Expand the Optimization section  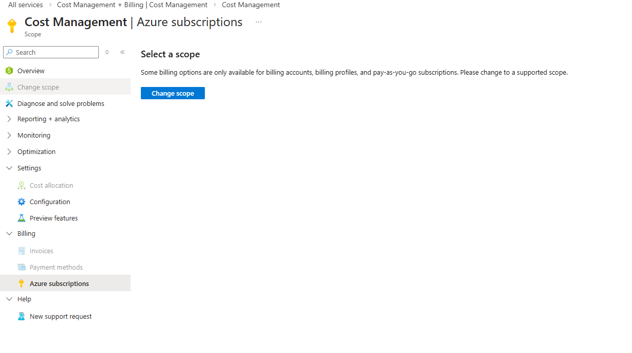[9, 151]
